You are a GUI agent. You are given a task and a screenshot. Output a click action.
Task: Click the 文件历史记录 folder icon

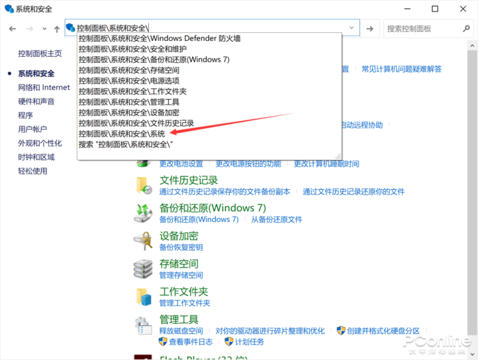(144, 185)
